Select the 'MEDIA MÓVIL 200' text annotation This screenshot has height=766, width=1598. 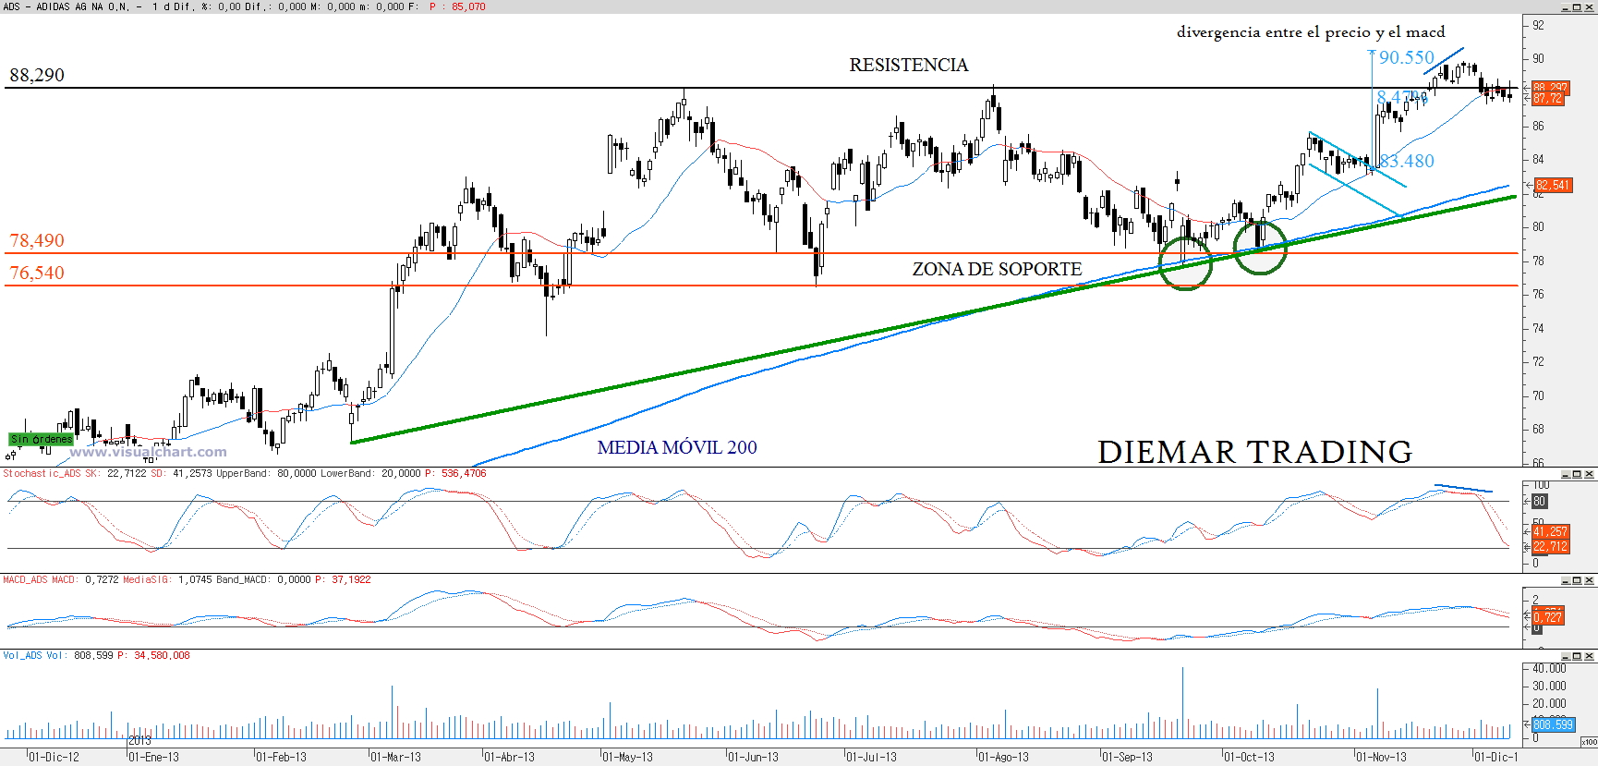pyautogui.click(x=677, y=447)
